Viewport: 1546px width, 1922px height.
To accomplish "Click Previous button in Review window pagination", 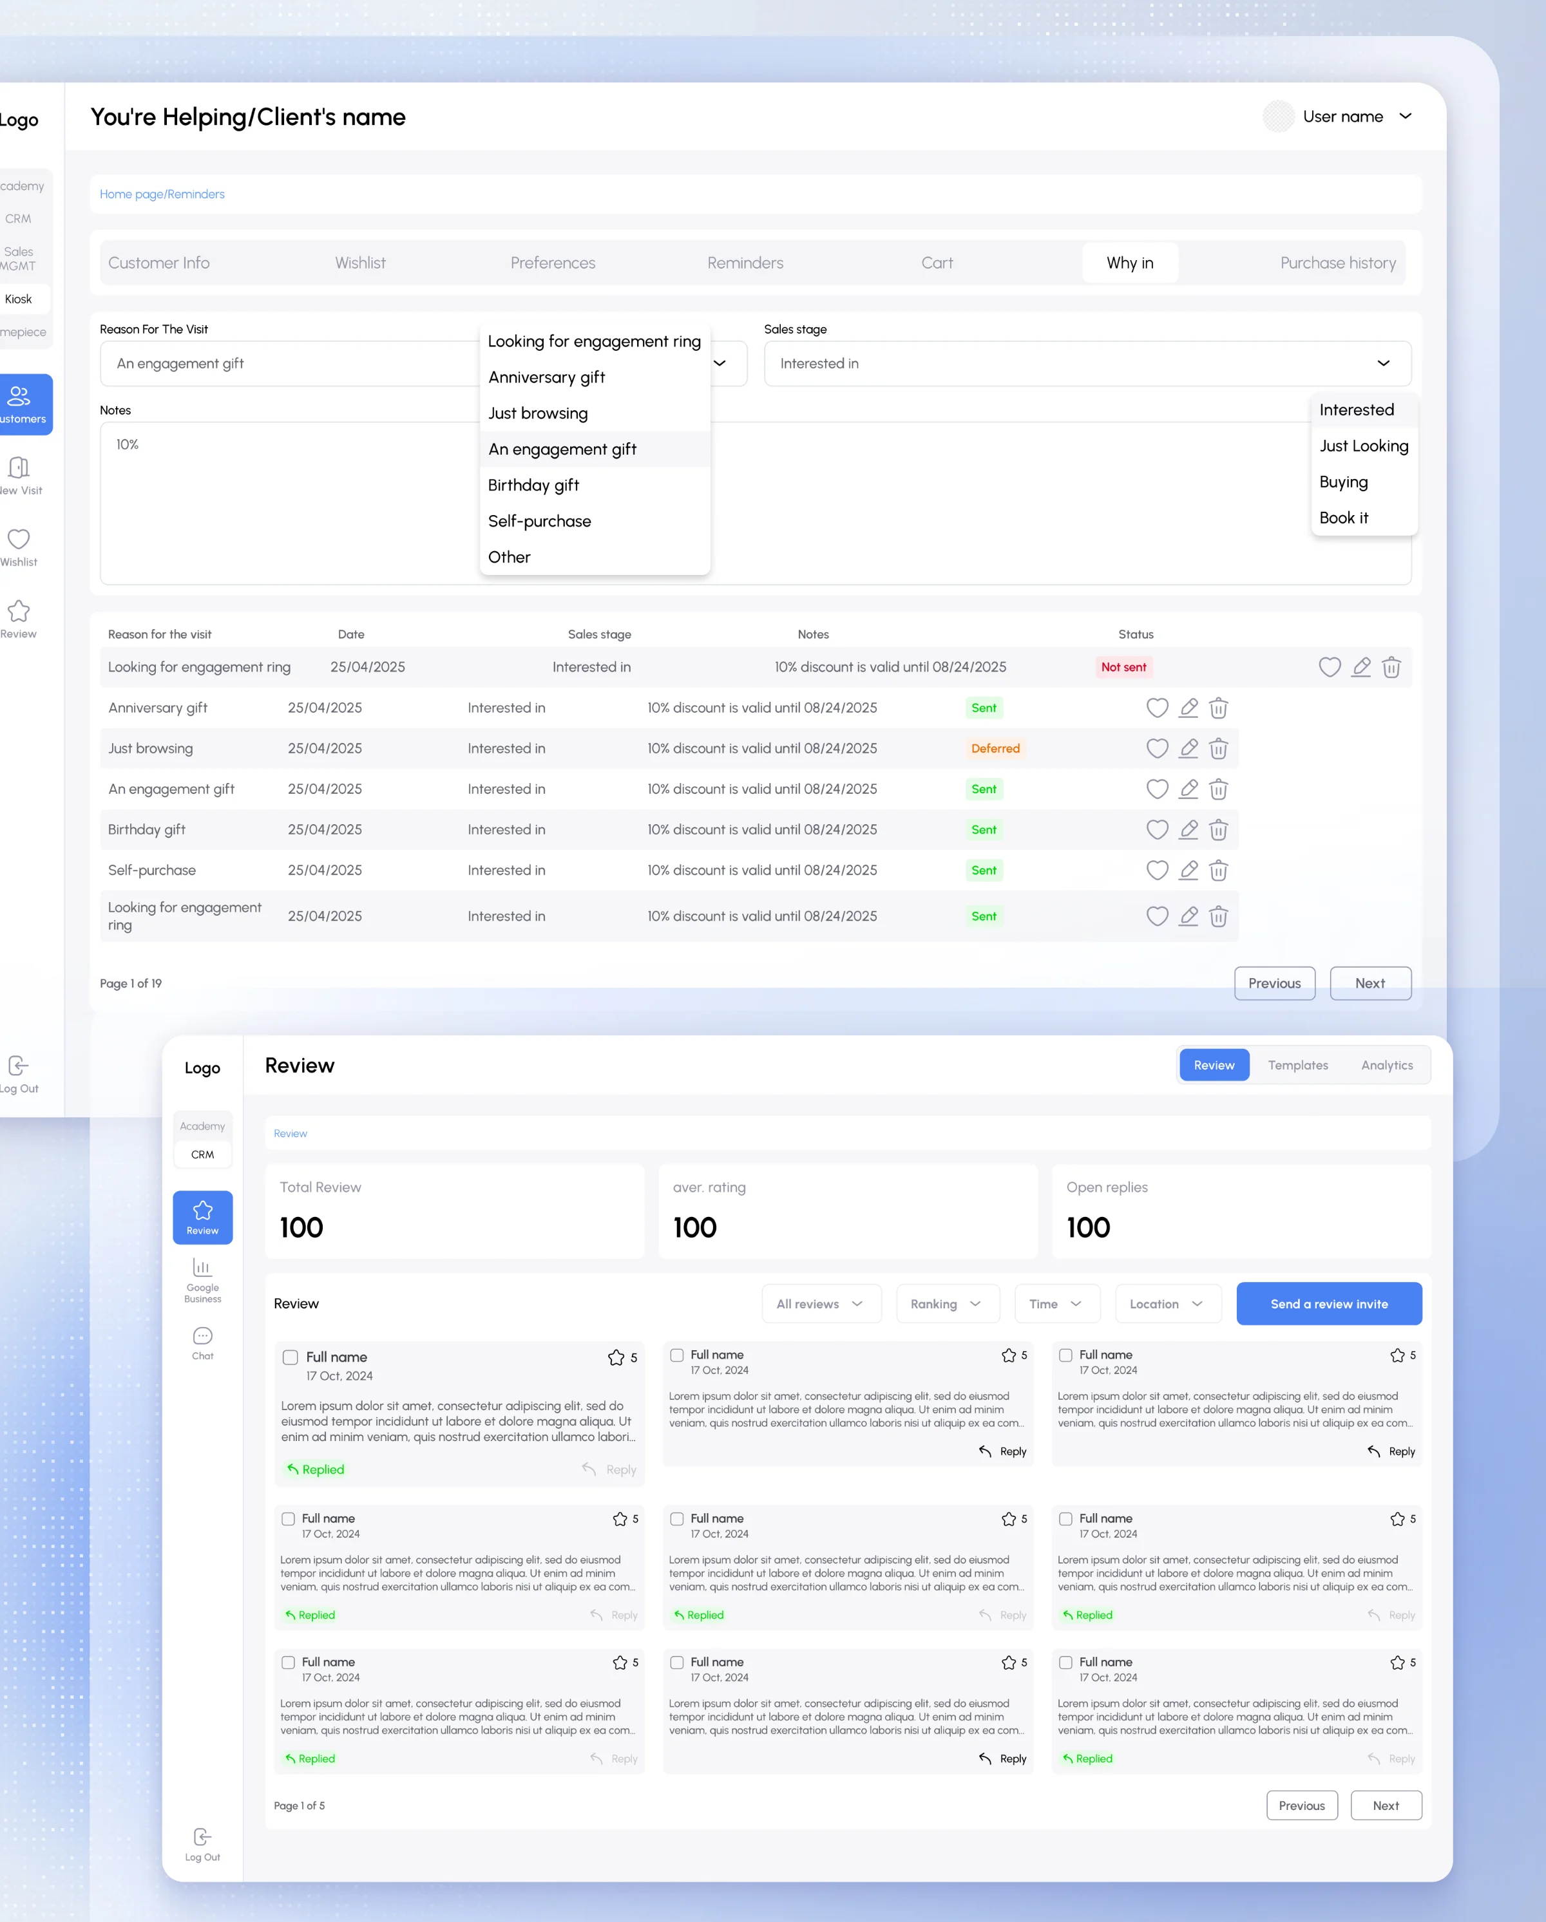I will pos(1302,1805).
